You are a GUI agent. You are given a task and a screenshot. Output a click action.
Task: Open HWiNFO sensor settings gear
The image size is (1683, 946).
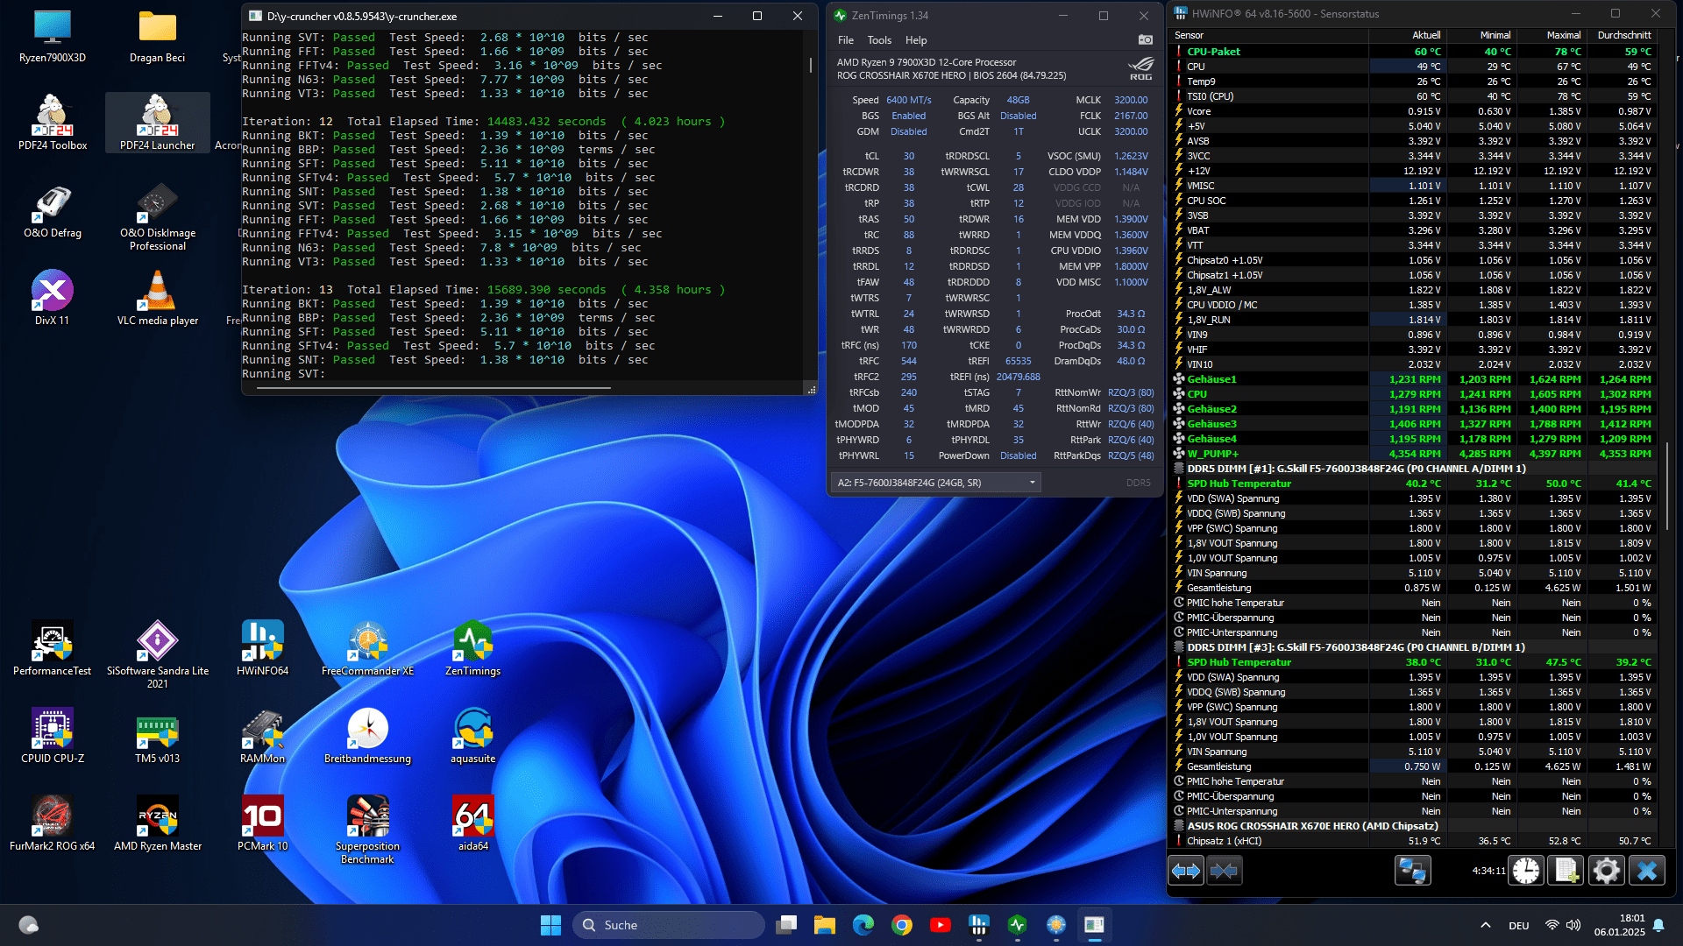point(1606,871)
